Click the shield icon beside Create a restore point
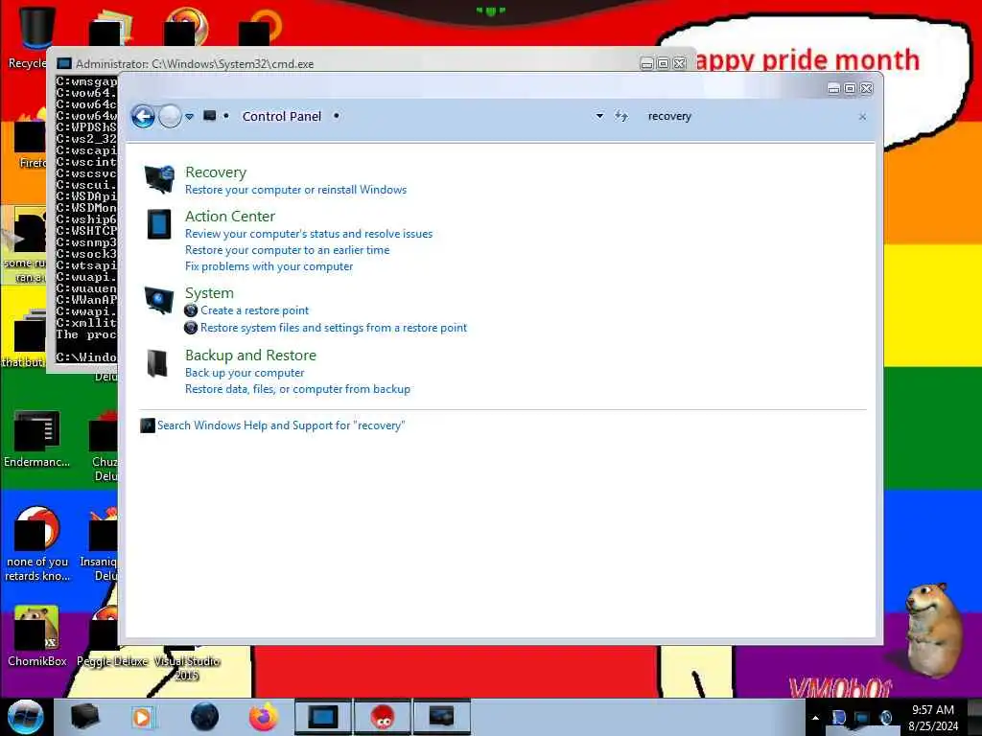Screen dimensions: 982x736 pyautogui.click(x=191, y=310)
